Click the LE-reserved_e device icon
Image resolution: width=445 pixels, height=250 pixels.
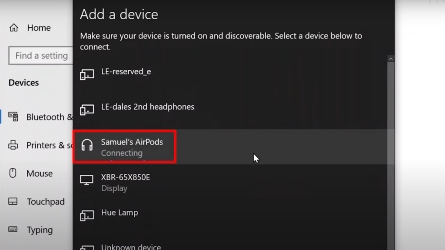click(87, 75)
